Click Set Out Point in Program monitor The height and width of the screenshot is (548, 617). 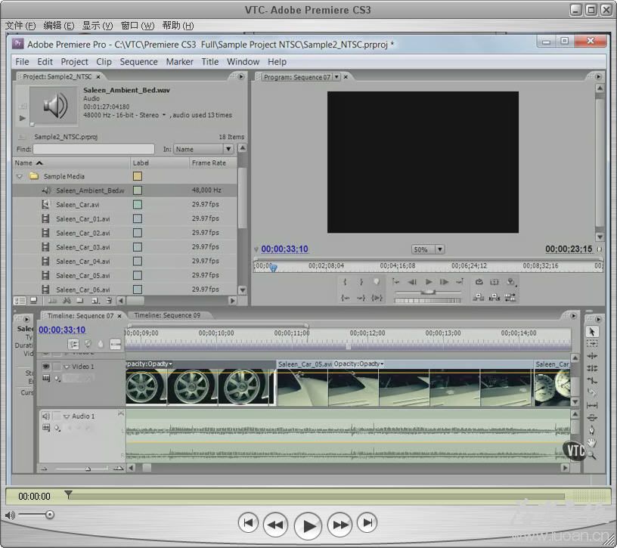tap(361, 282)
